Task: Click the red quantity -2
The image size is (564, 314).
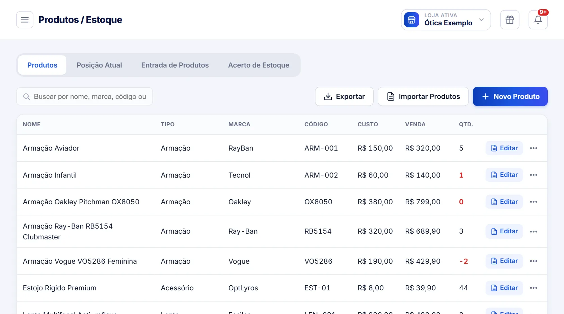Action: [464, 261]
